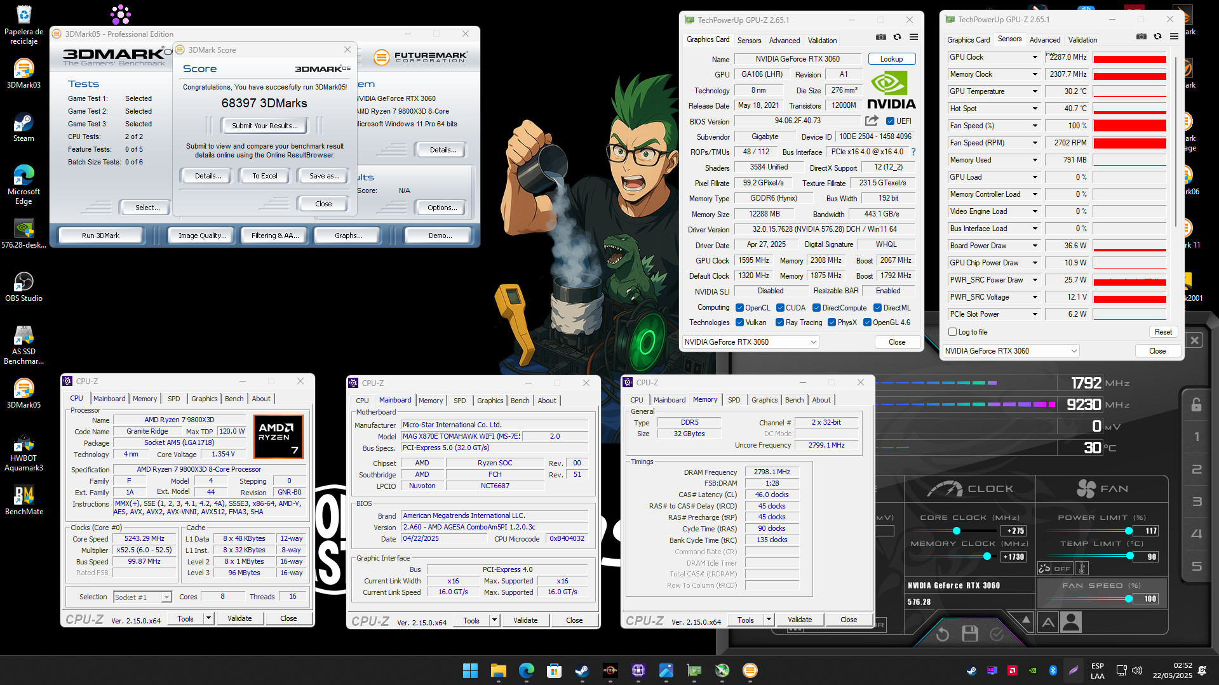Open GPU Clock sensor dropdown arrow
Screen dimensions: 1219x685
tap(1035, 57)
